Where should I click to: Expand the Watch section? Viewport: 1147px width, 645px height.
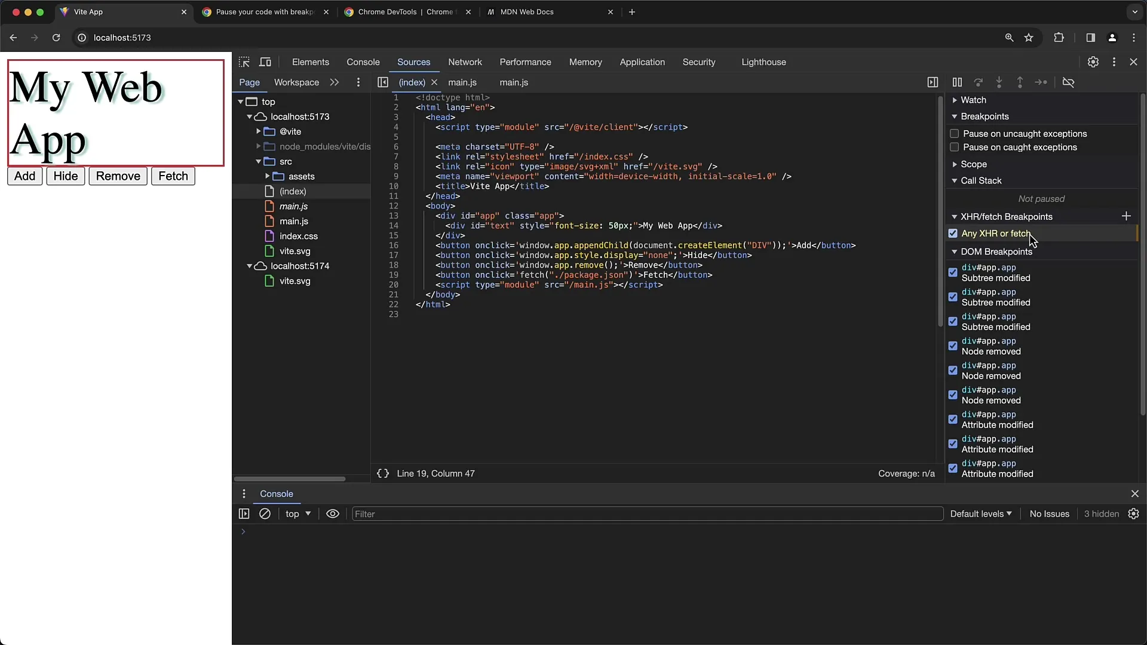click(x=956, y=100)
